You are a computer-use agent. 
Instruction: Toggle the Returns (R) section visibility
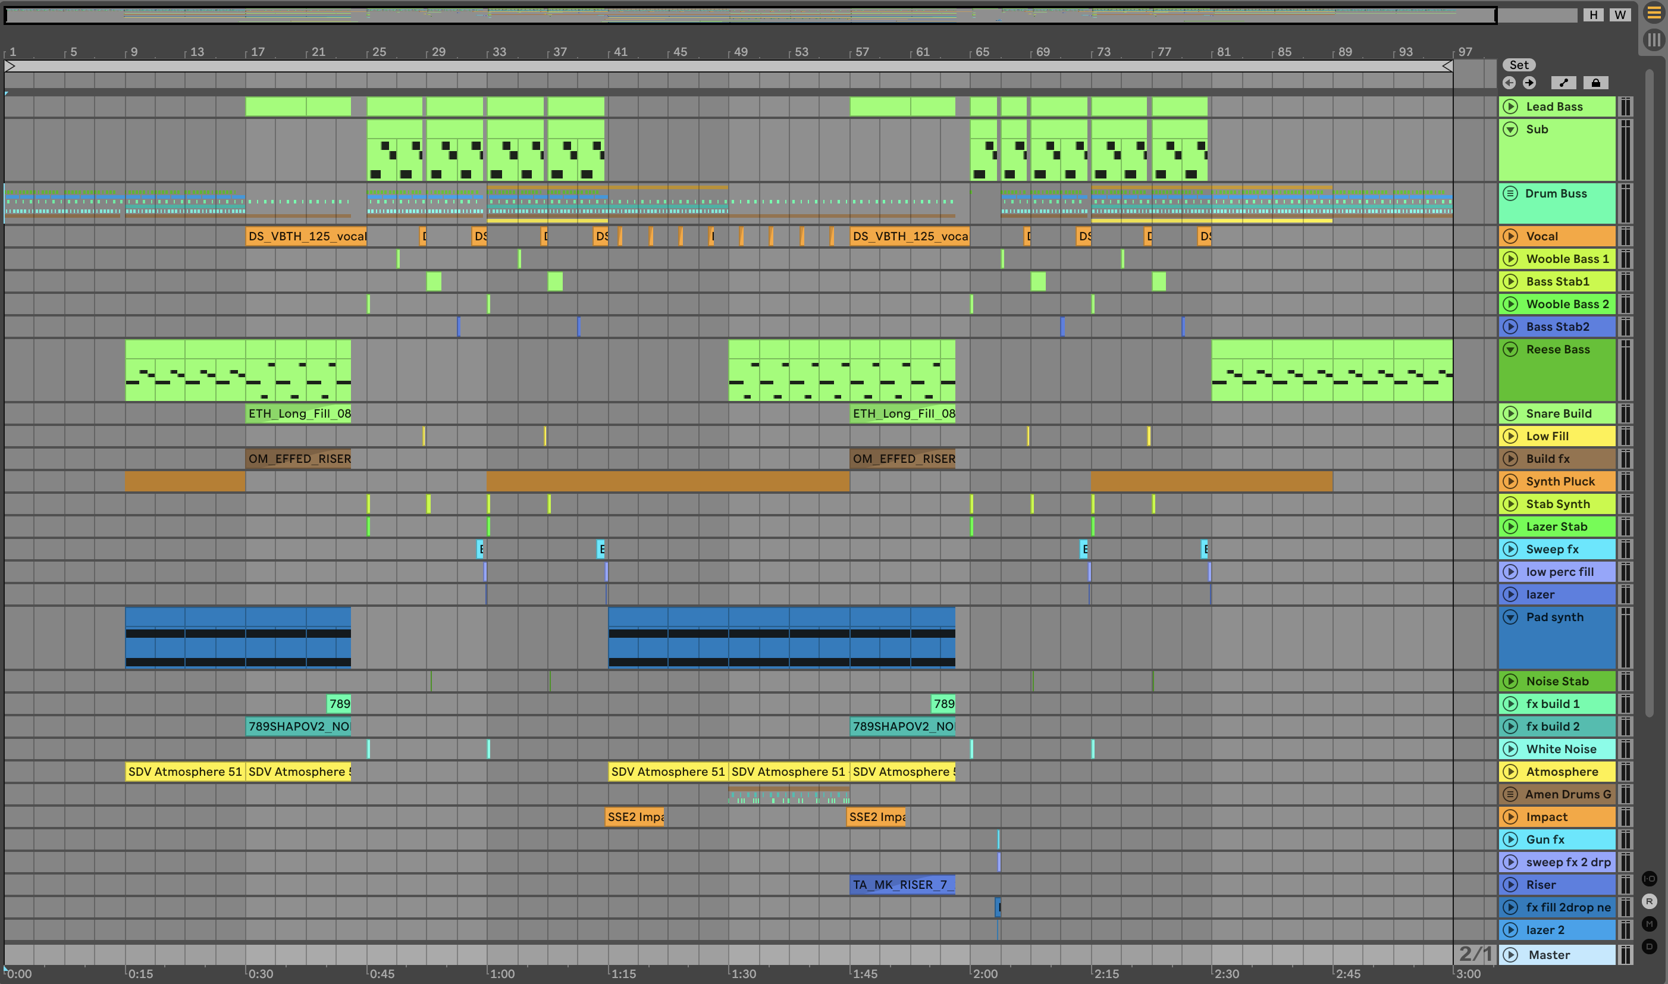coord(1650,902)
